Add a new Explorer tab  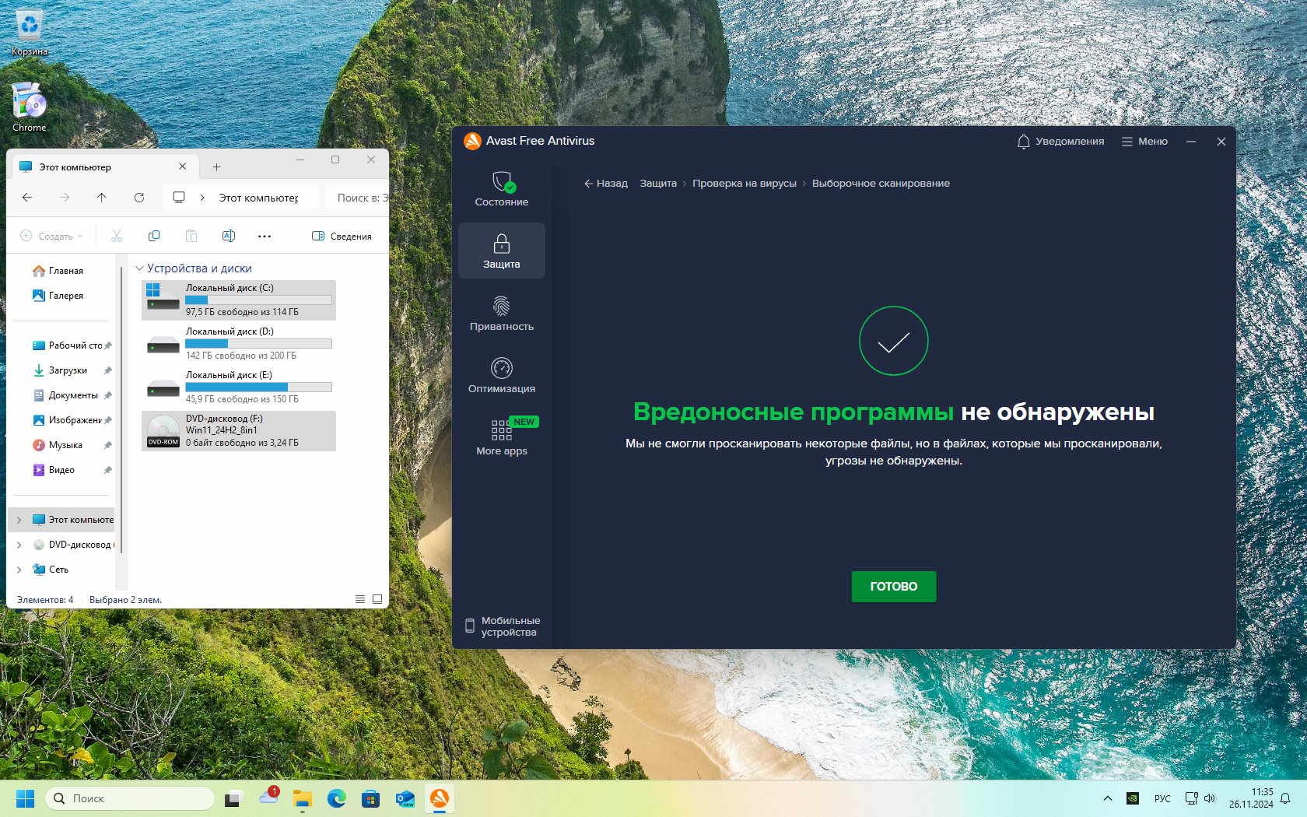[217, 167]
